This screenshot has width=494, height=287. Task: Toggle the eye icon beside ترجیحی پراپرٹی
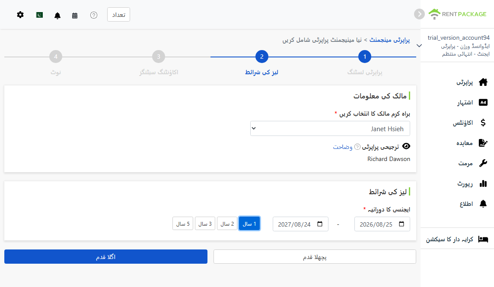click(406, 146)
